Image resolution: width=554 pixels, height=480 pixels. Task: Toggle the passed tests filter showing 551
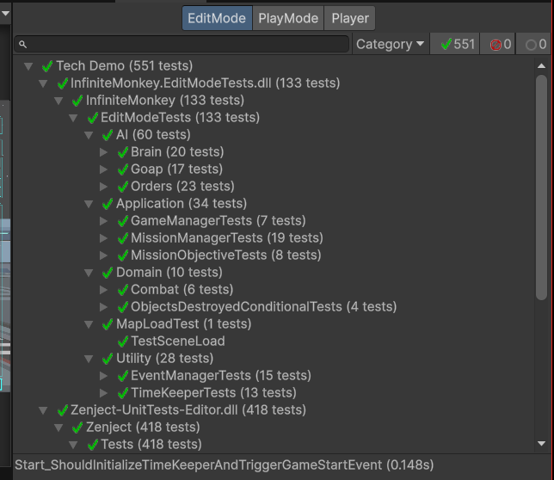[455, 44]
